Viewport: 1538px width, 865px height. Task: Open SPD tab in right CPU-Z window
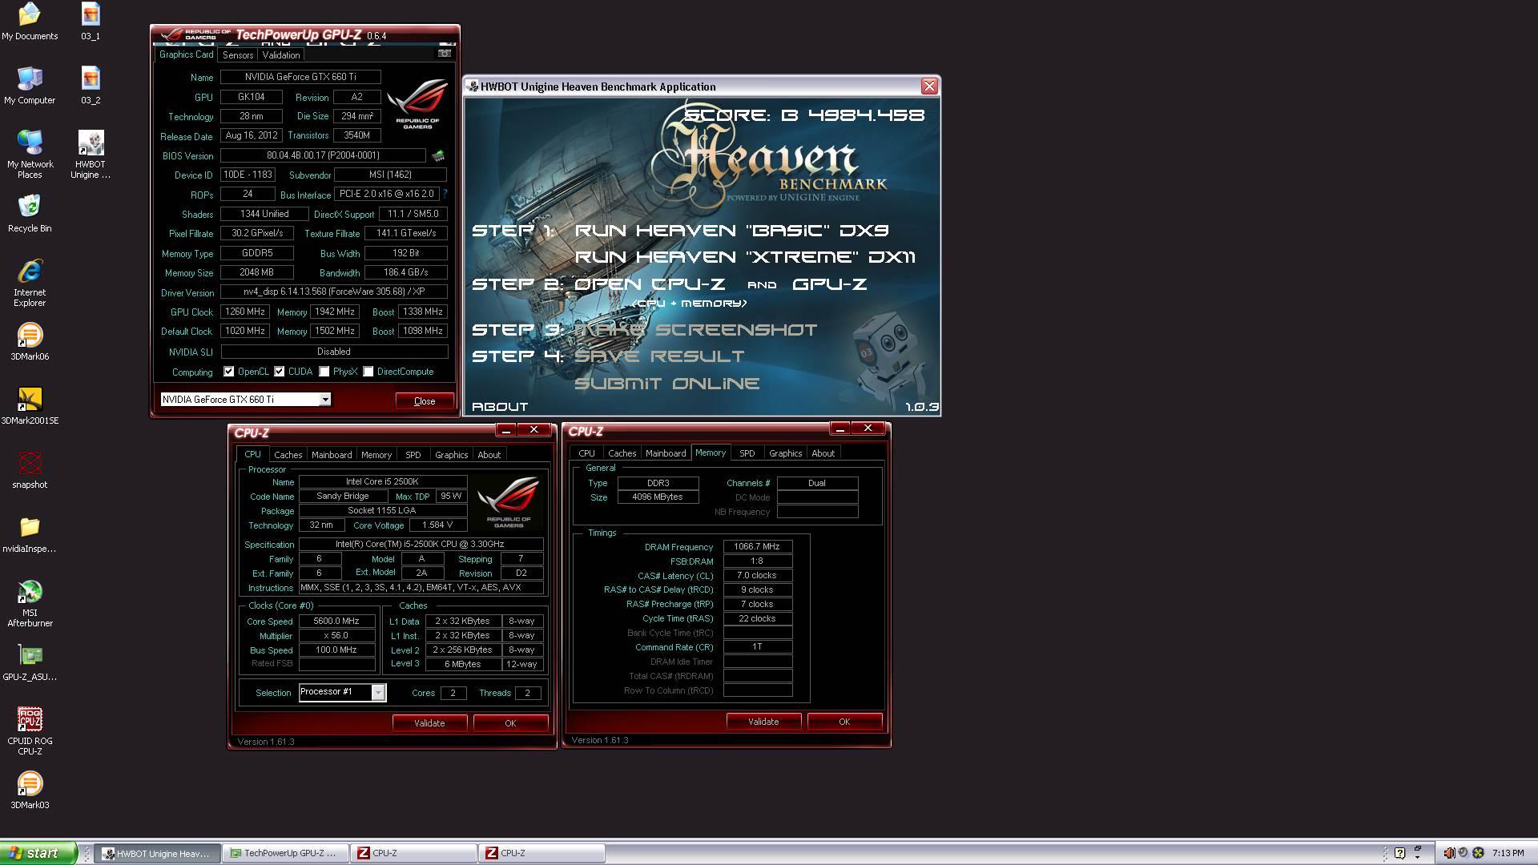pos(747,453)
